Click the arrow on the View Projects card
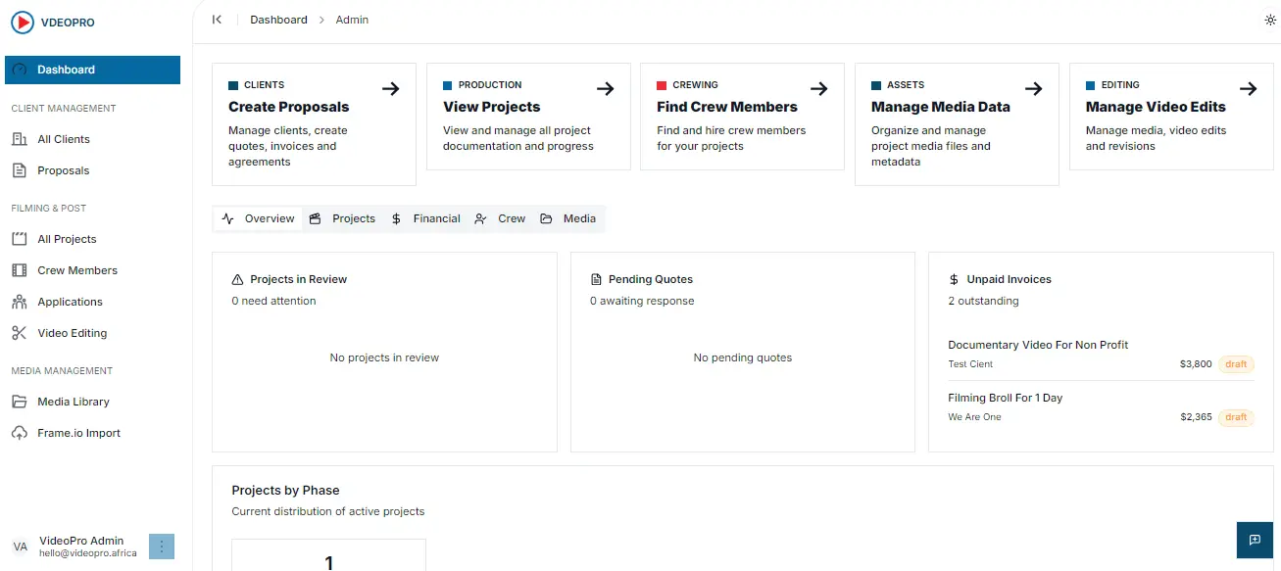1281x571 pixels. 606,88
